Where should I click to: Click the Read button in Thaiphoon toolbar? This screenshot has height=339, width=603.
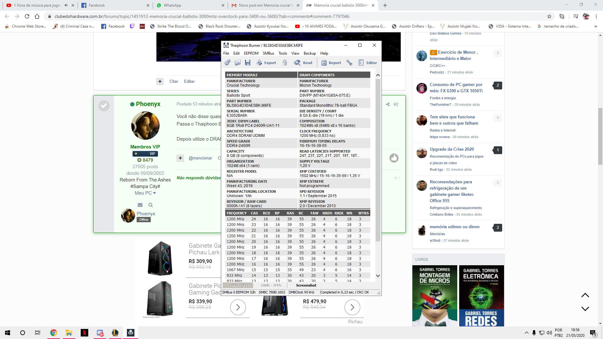coord(303,63)
